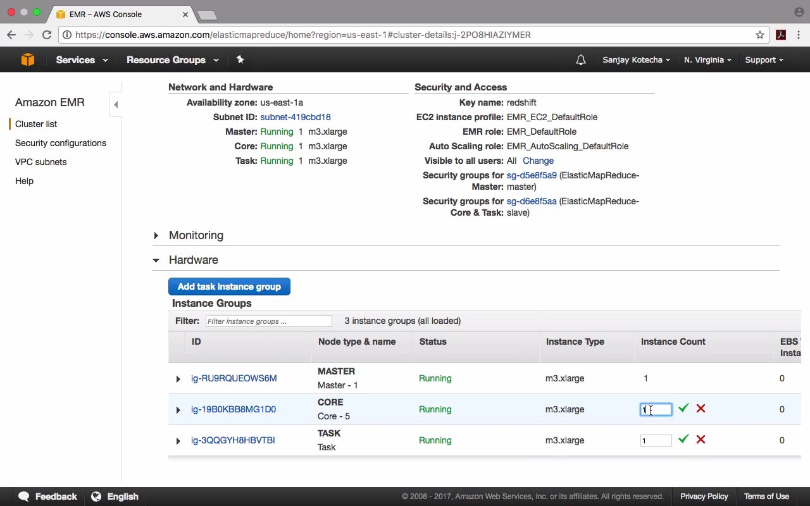The height and width of the screenshot is (506, 810).
Task: Click the Add task instance group button
Action: (229, 287)
